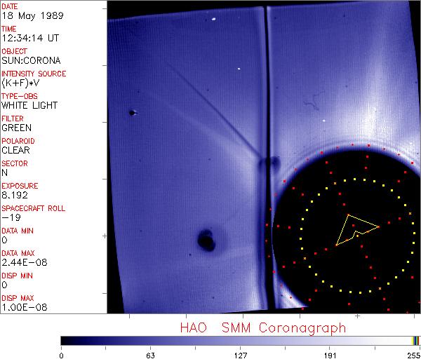Click the date value '18 May 1989'
Screen dimensions: 421x359
coord(32,15)
